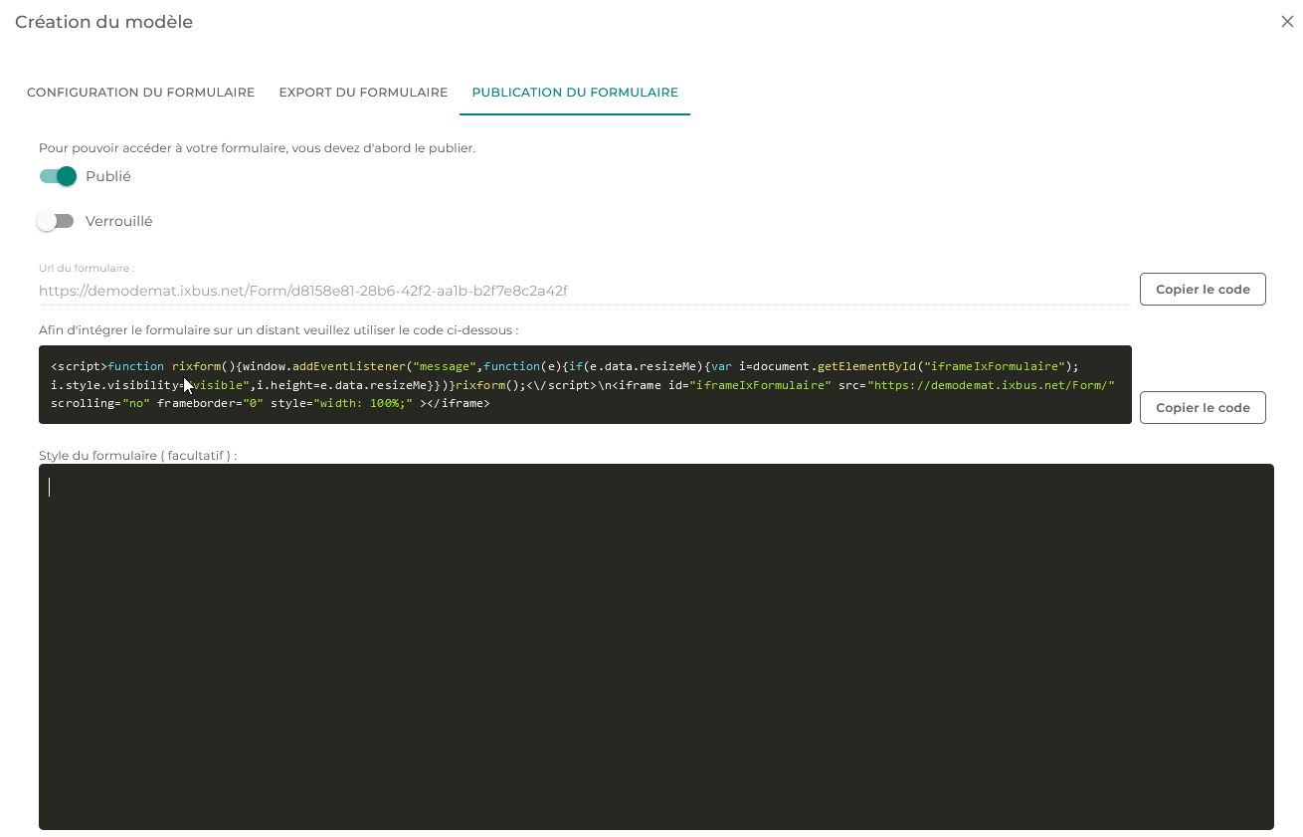Enable the Verrouillé switch
The image size is (1303, 837).
click(56, 221)
